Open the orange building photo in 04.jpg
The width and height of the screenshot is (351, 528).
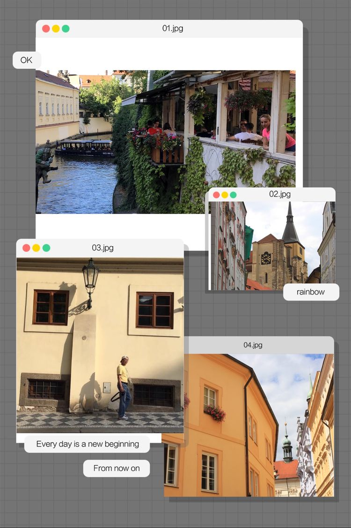coord(249,425)
